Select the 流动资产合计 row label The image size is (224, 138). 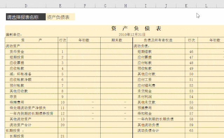20,125
